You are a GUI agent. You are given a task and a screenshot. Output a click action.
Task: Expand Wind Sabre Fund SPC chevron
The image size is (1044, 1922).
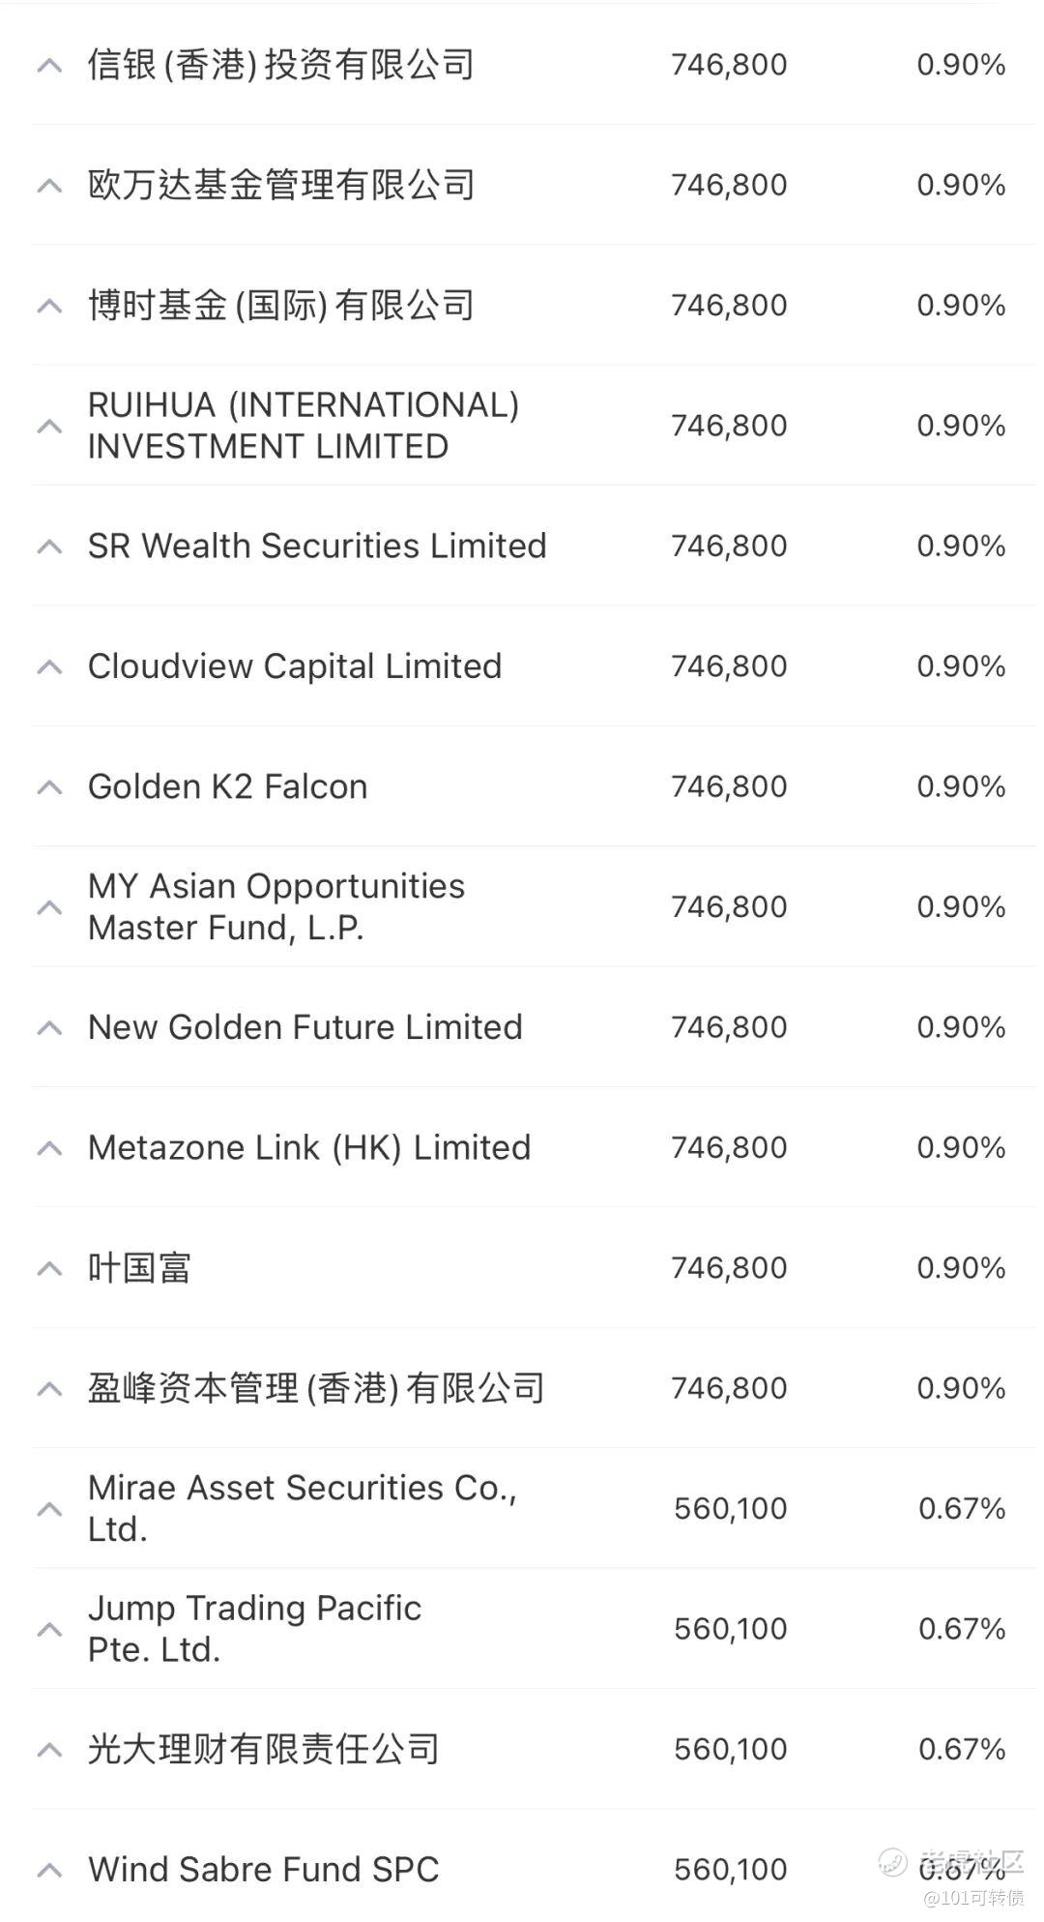[49, 1872]
